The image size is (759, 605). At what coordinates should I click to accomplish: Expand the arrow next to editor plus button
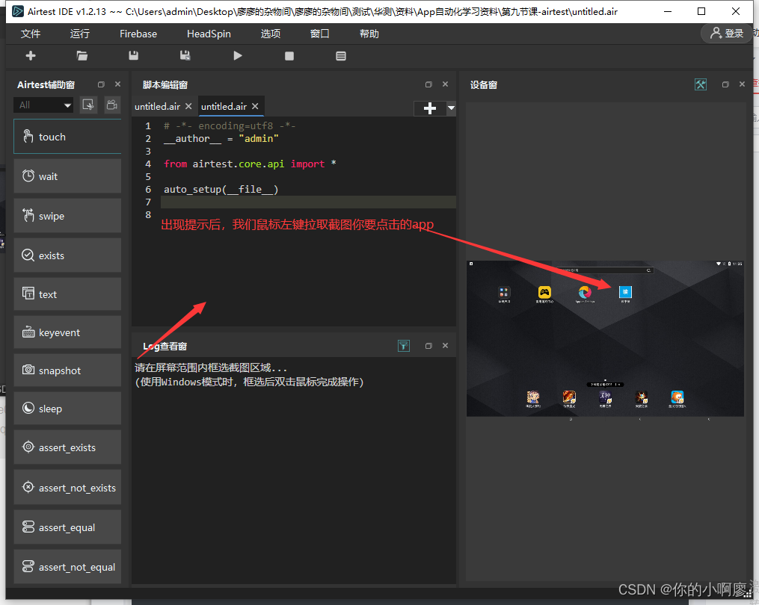click(x=451, y=108)
